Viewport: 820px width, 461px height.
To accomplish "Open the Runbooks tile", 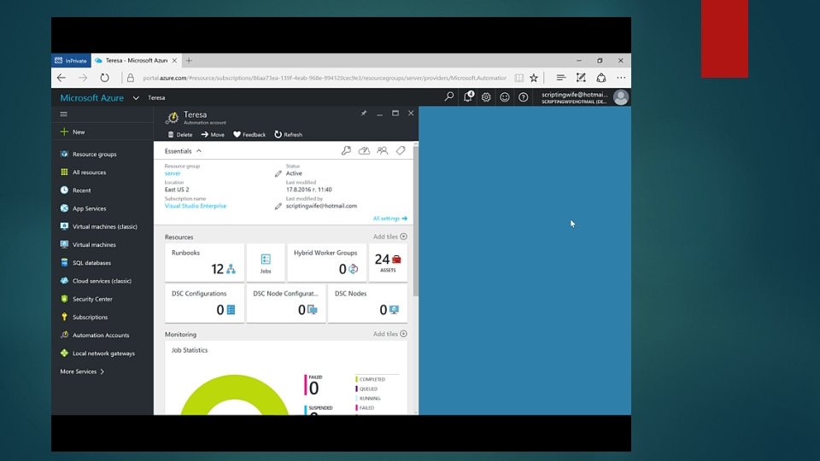I will [x=204, y=262].
